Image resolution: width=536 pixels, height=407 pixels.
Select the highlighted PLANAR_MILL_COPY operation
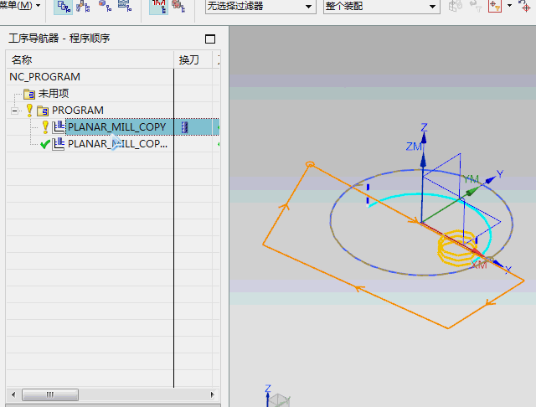pos(117,127)
